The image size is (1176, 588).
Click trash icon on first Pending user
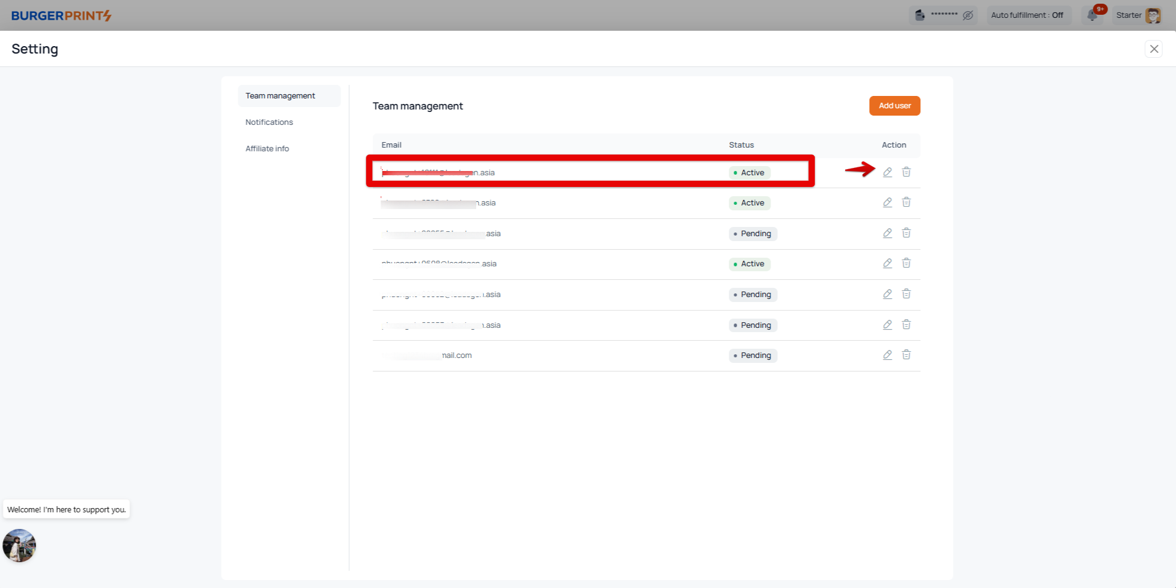point(906,233)
